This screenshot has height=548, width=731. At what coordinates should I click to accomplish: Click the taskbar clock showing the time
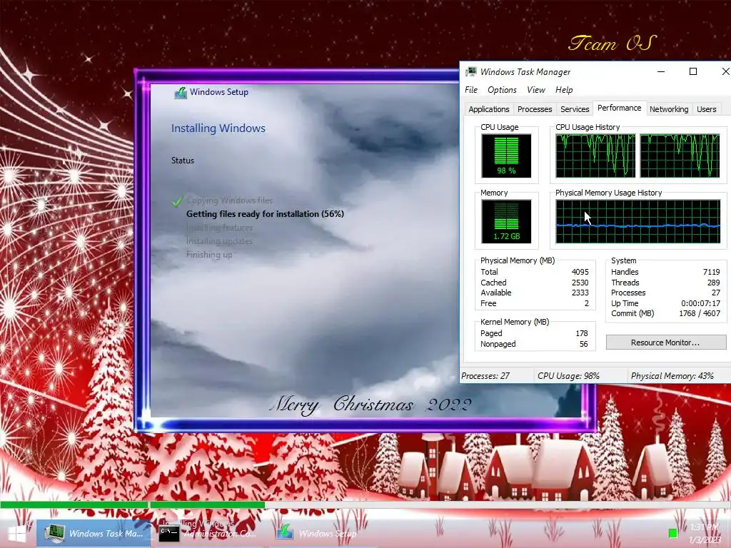(704, 527)
